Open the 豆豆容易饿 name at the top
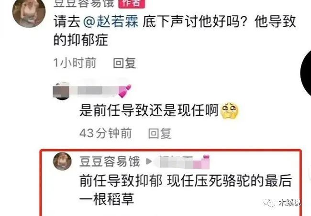 84,3
